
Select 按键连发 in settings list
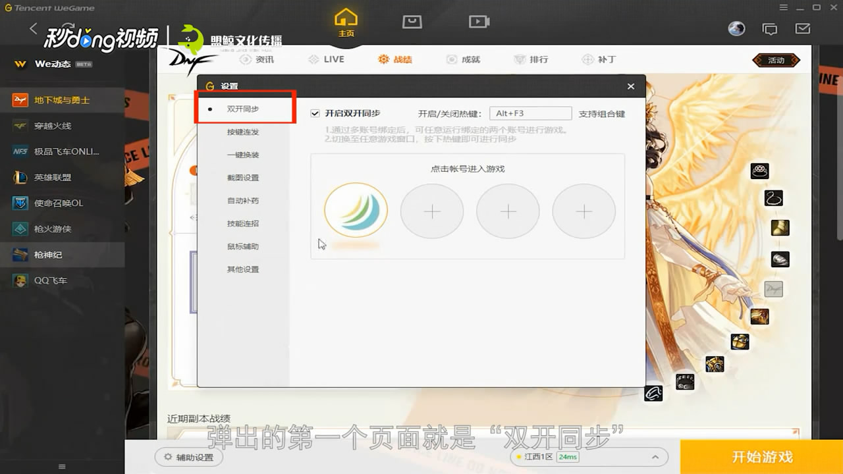point(243,132)
